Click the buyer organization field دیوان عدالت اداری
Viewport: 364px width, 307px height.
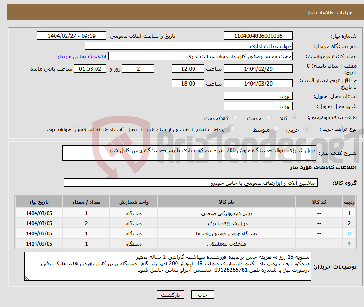[189, 46]
